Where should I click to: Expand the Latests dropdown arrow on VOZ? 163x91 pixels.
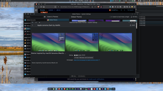tap(54, 10)
